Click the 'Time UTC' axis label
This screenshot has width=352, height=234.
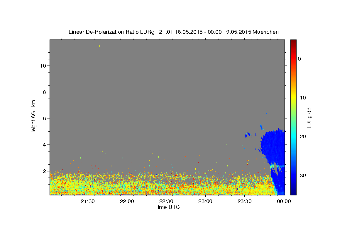(167, 207)
